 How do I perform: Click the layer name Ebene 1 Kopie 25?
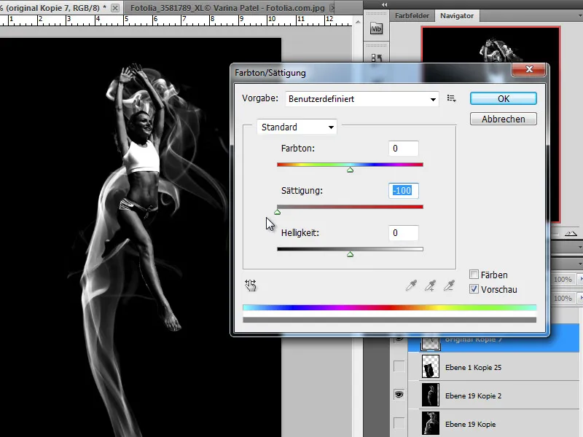tap(473, 367)
